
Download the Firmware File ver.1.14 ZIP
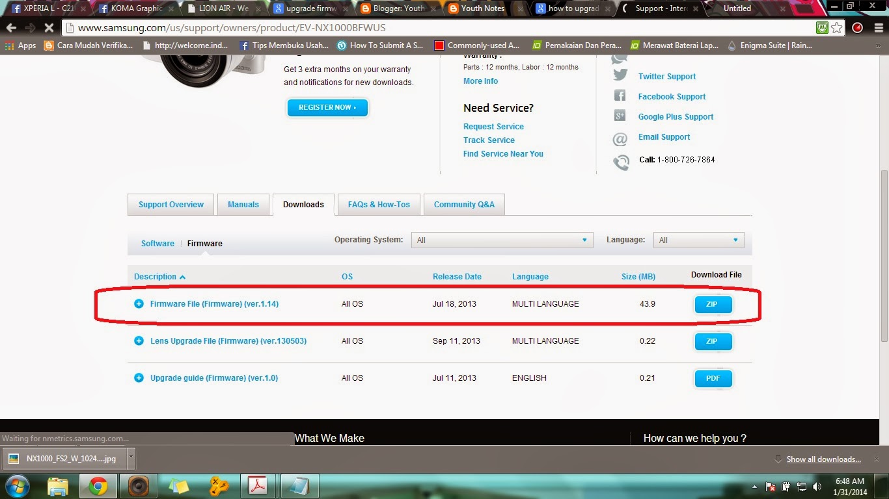coord(713,304)
